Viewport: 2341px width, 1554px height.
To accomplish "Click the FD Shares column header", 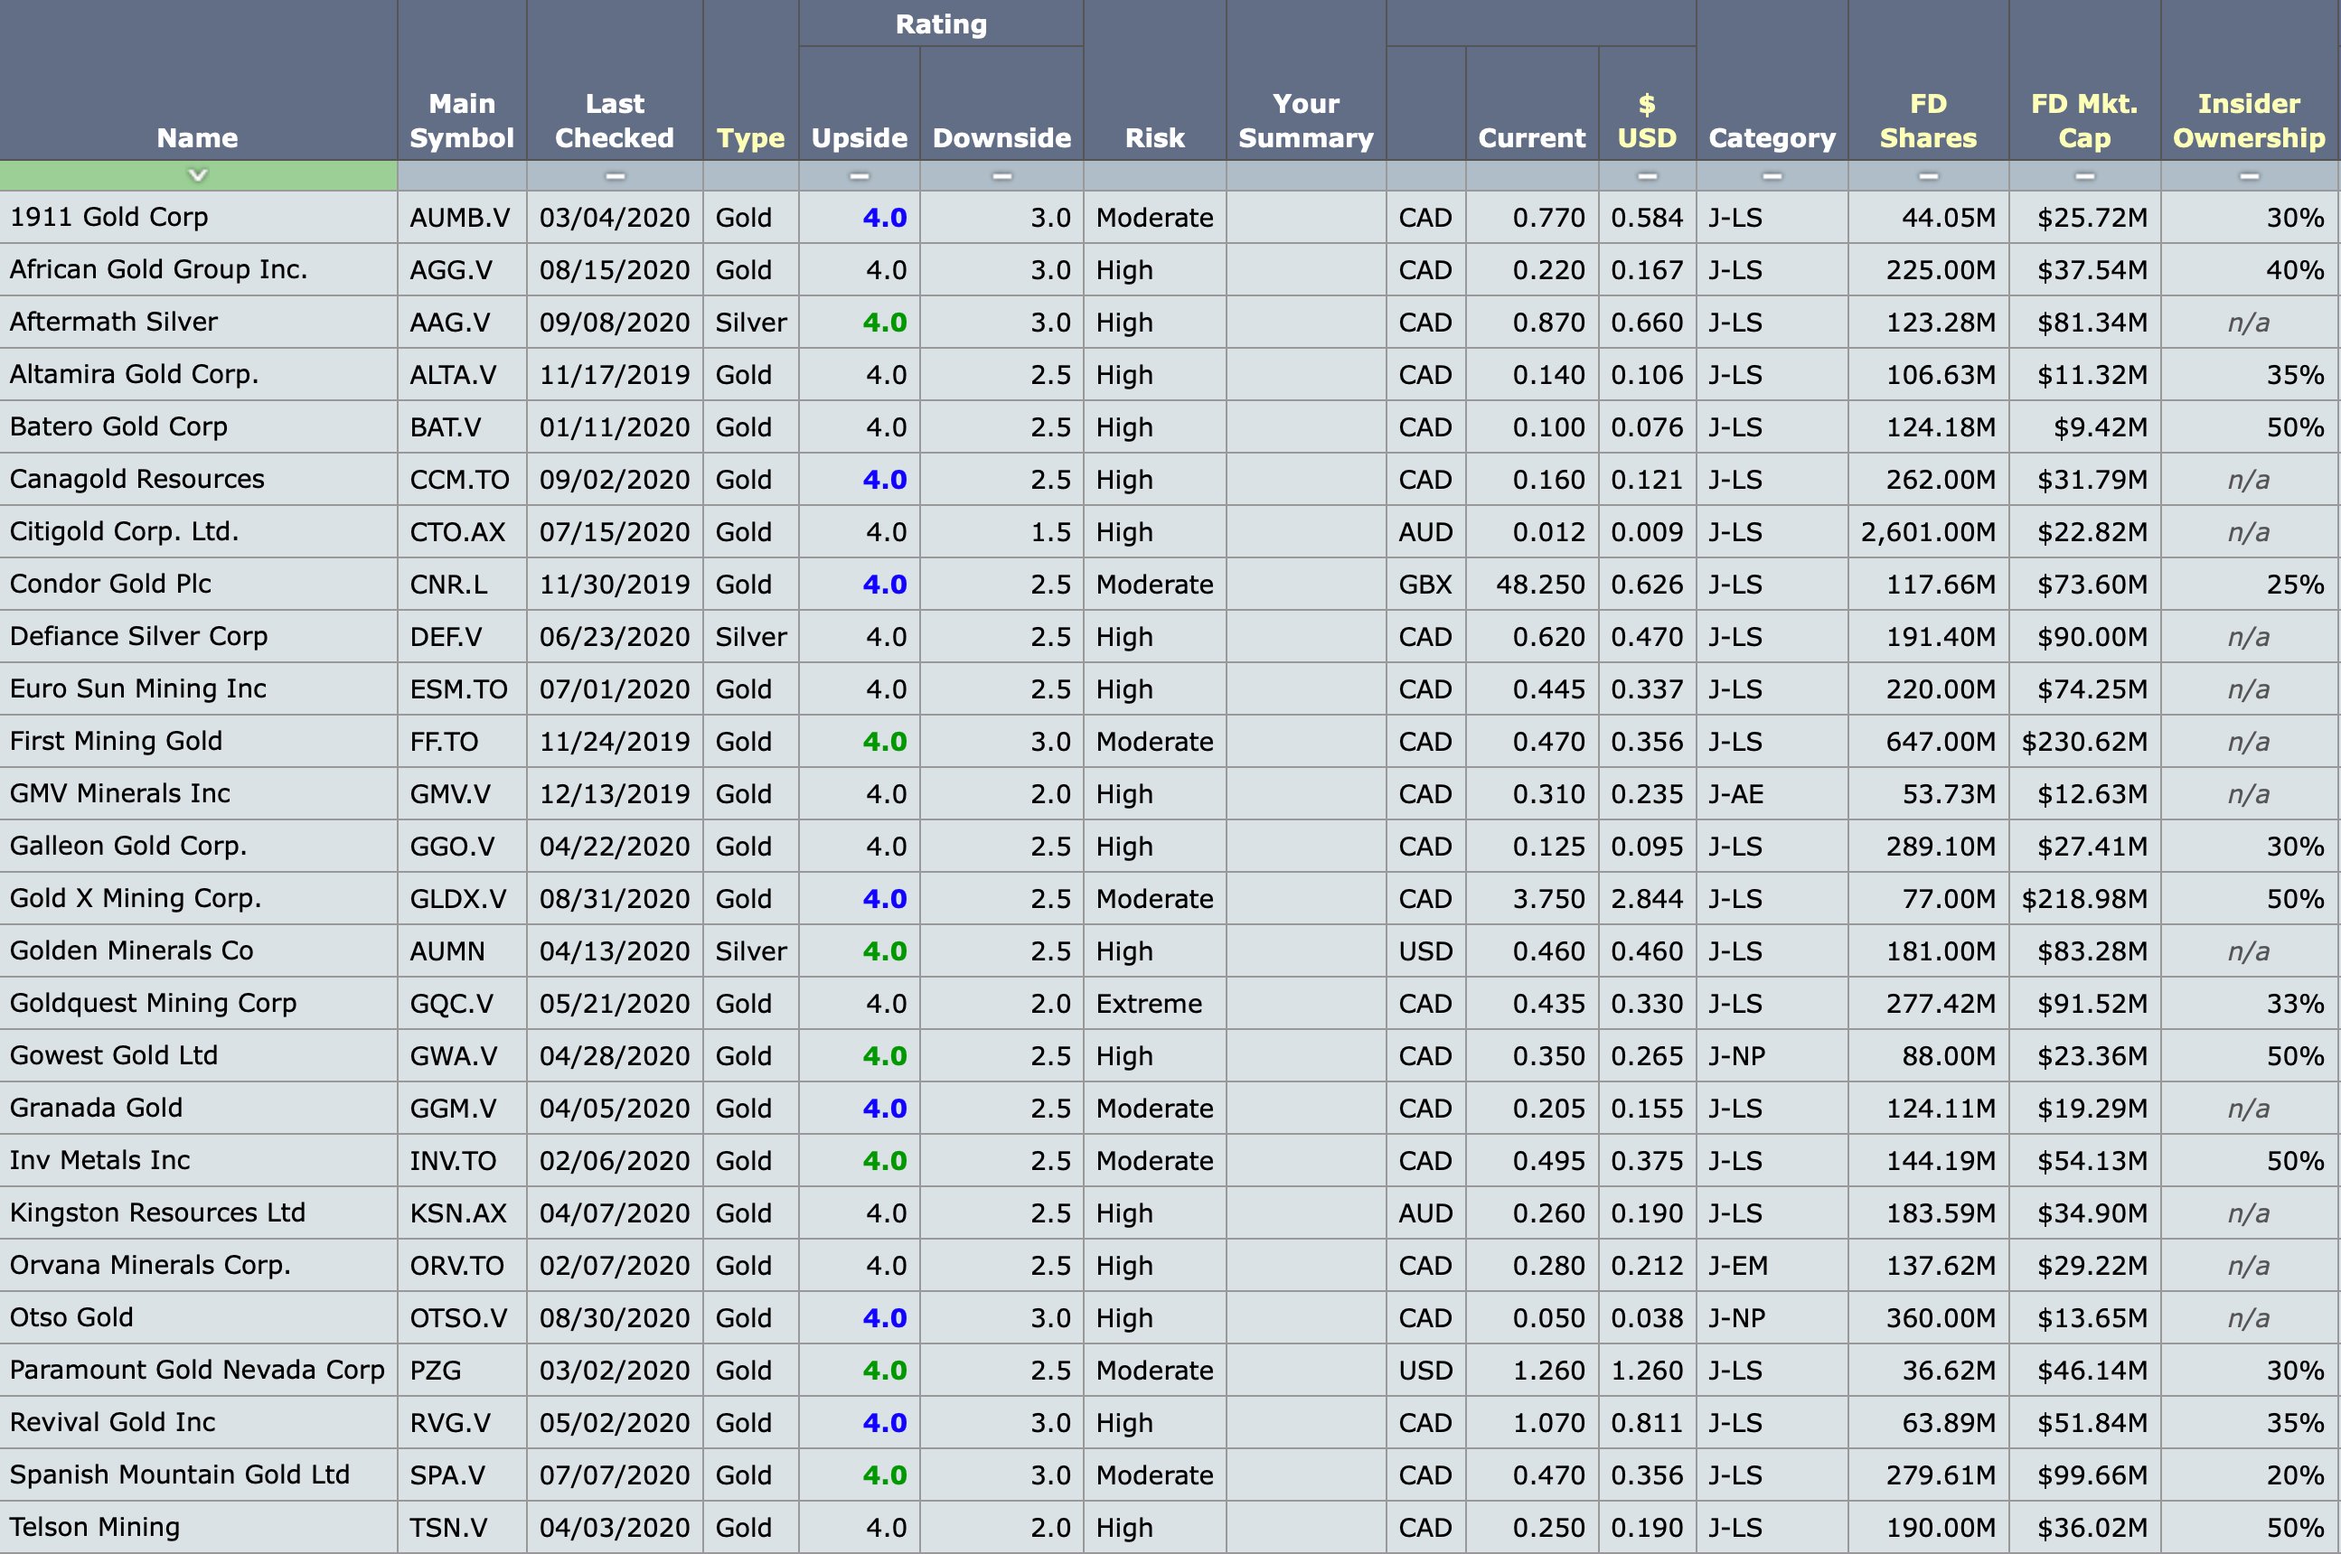I will (x=1928, y=120).
